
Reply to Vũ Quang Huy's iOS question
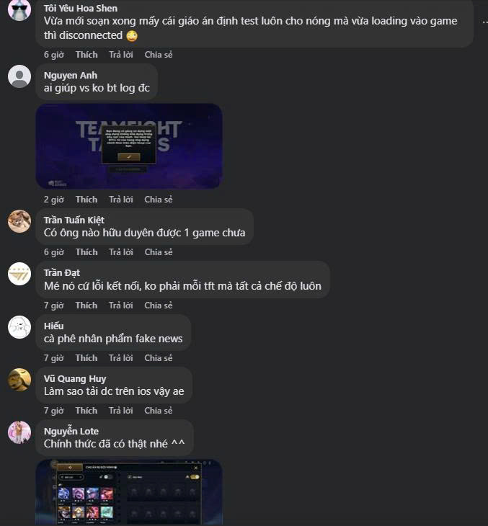pos(121,411)
